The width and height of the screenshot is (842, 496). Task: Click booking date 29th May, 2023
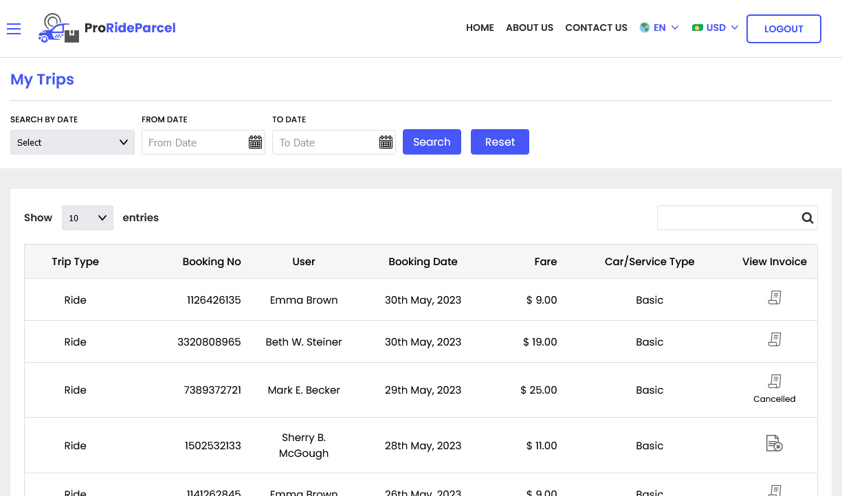[x=423, y=390]
